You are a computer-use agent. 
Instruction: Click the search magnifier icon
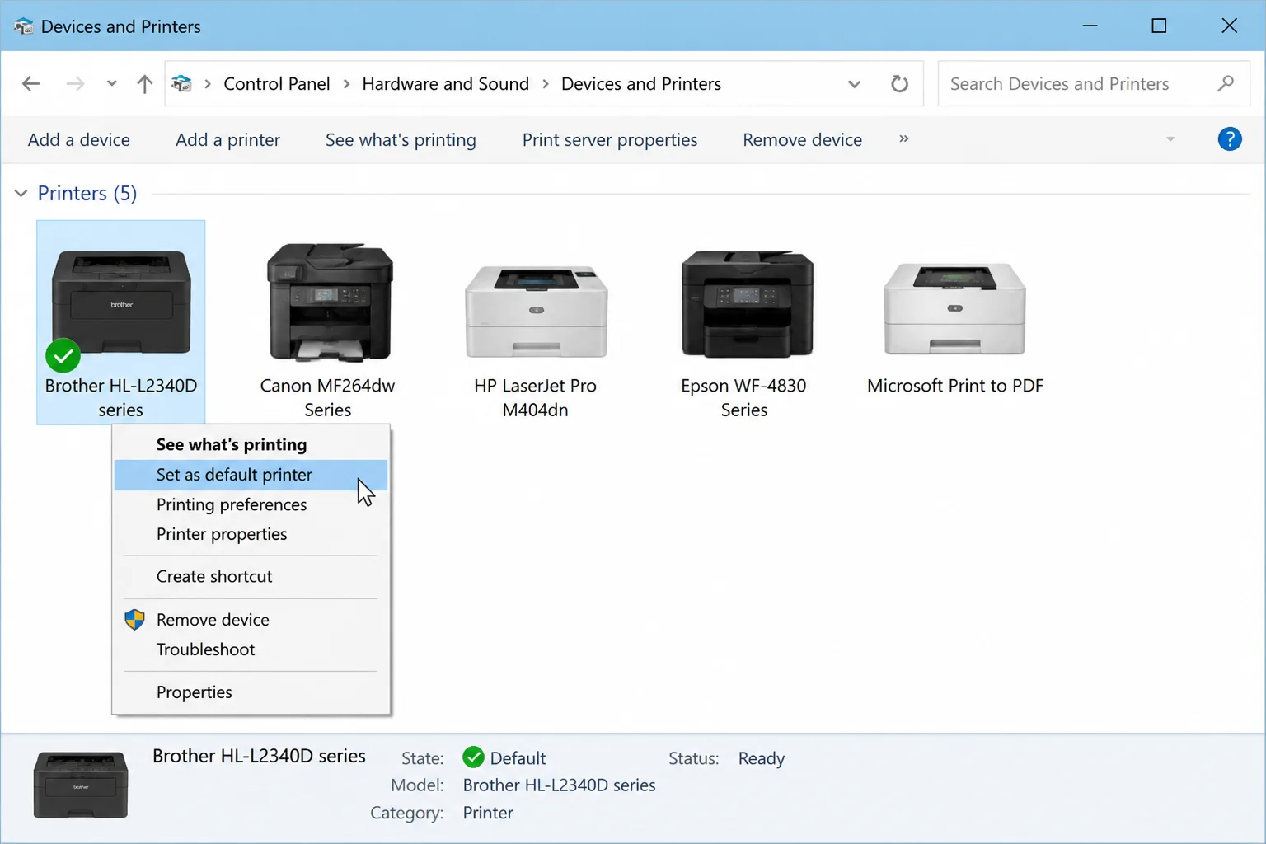point(1226,83)
